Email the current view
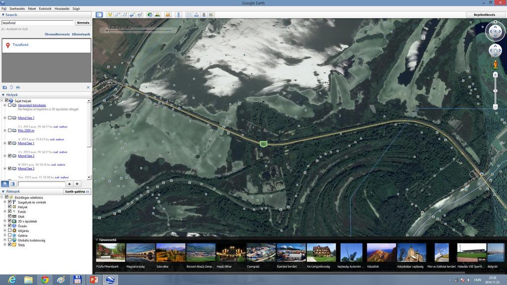This screenshot has width=507, height=285. tap(189, 15)
